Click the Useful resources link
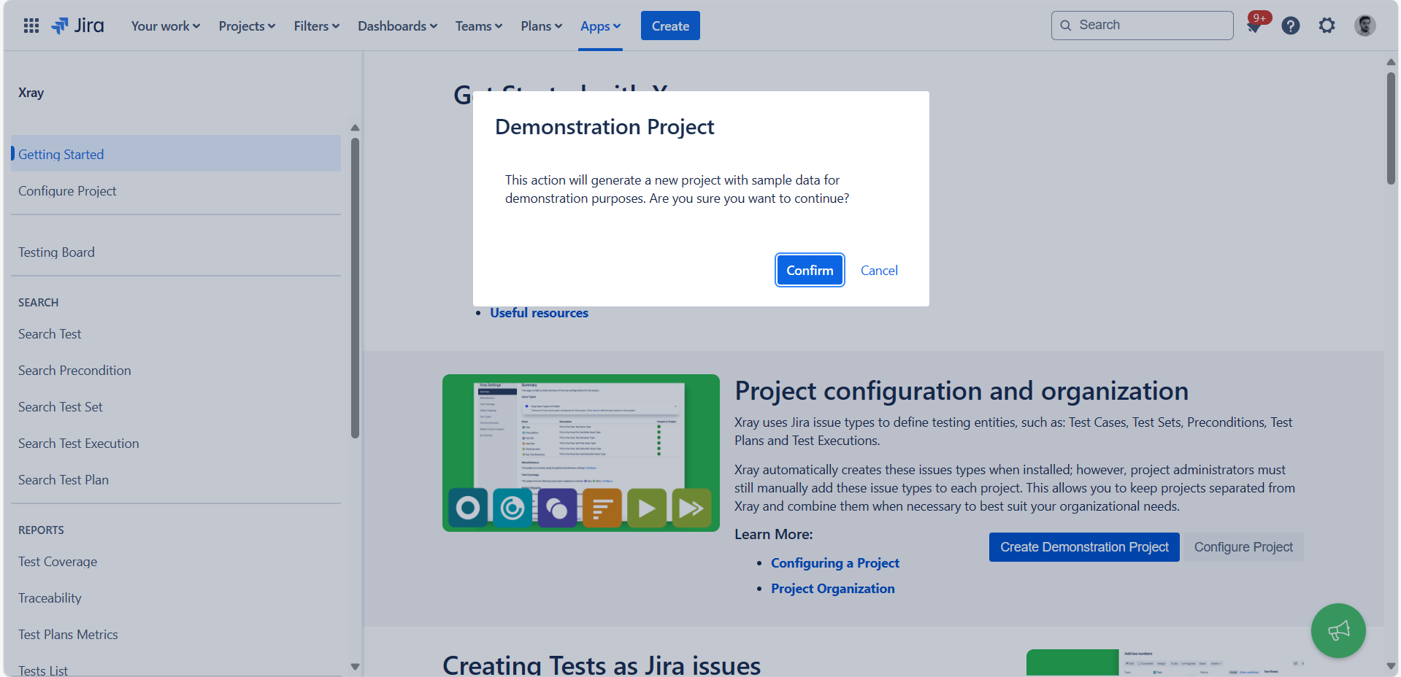The width and height of the screenshot is (1401, 677). pos(539,312)
